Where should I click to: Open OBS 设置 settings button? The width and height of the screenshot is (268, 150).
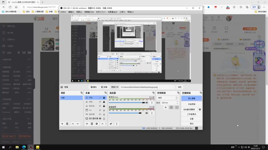[191, 119]
